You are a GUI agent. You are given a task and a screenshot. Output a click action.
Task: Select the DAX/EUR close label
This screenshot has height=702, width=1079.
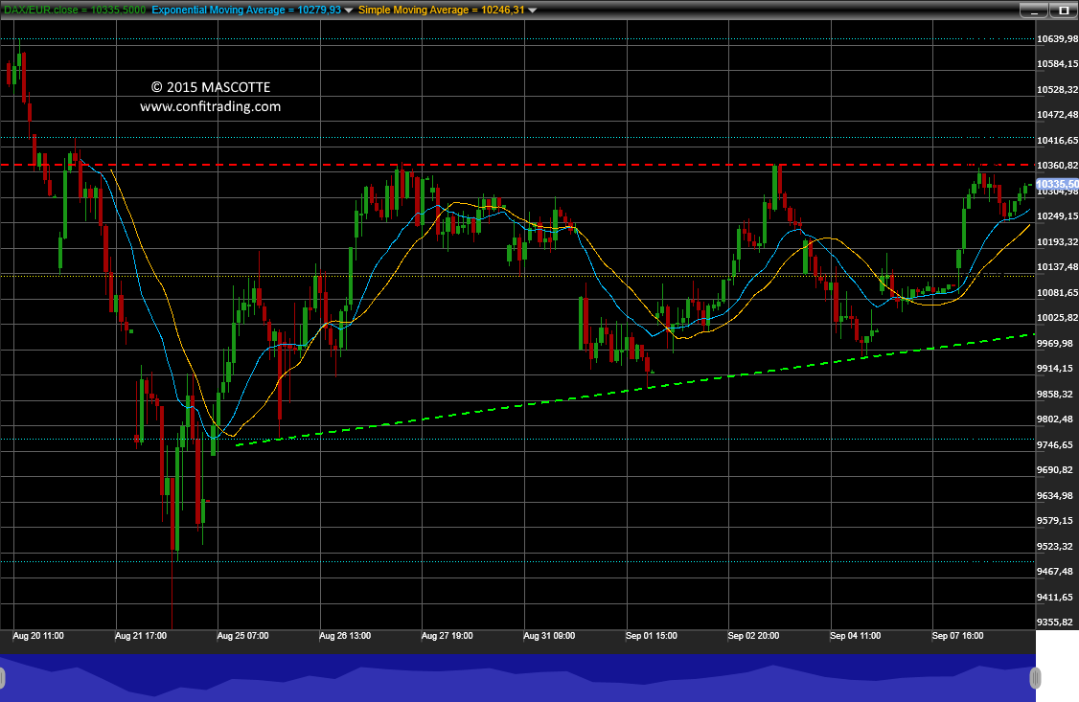pos(75,10)
